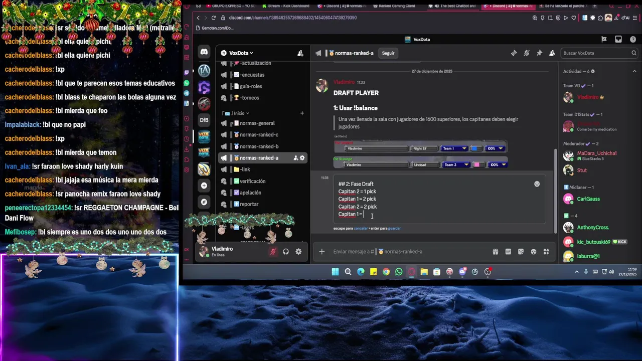Create invite icon on normas-ranked-a channel
642x361 pixels.
295,158
